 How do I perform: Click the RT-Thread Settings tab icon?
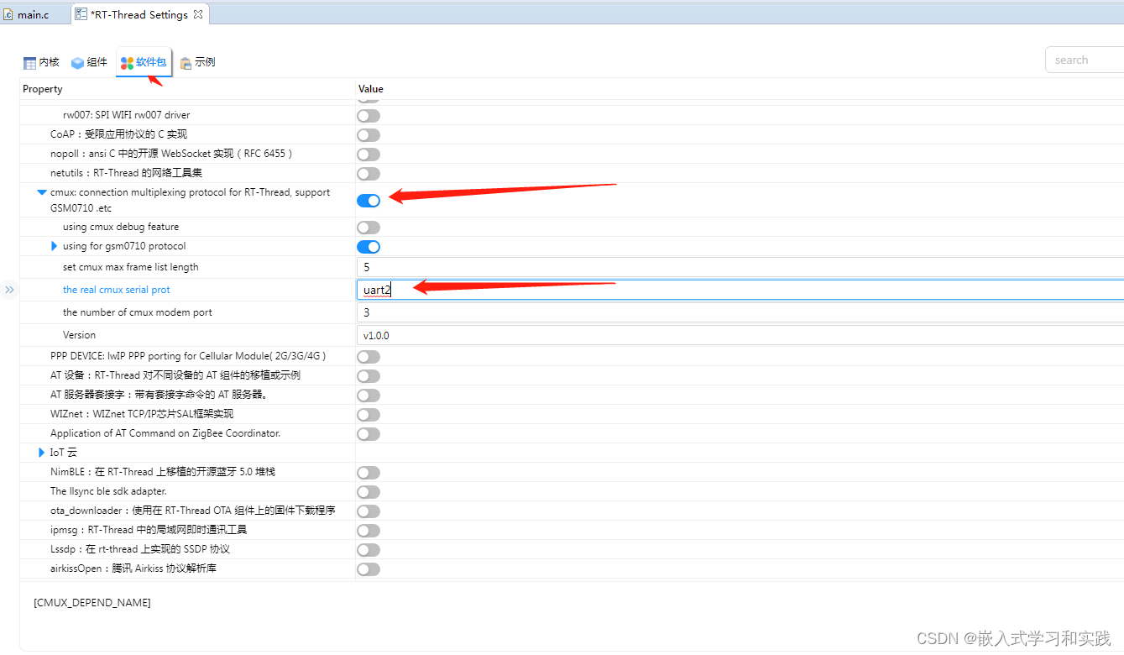pyautogui.click(x=81, y=14)
